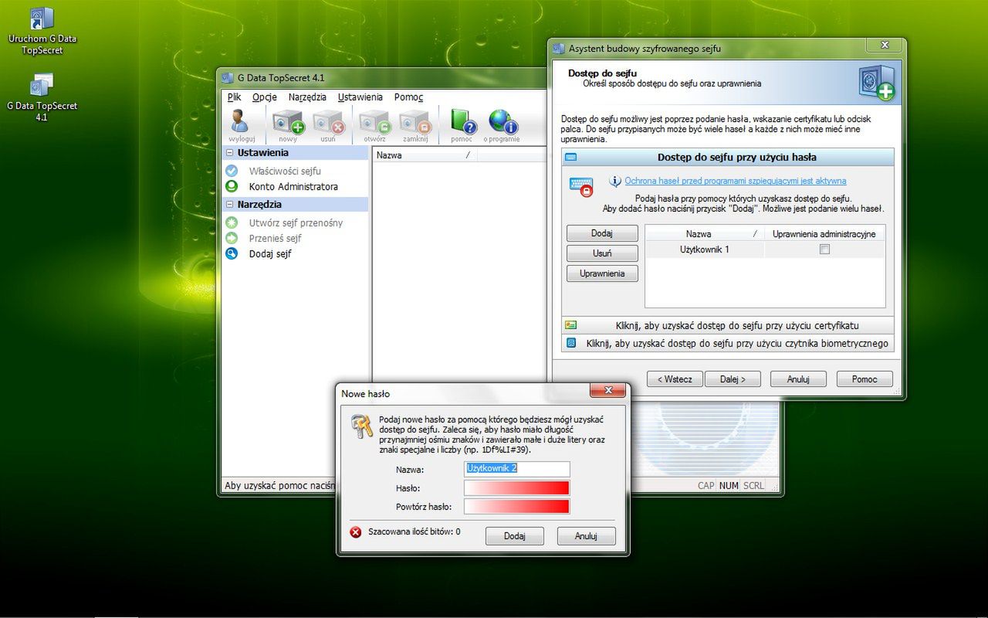Open the o programie (about) toolbar icon
The height and width of the screenshot is (618, 988).
pos(502,124)
